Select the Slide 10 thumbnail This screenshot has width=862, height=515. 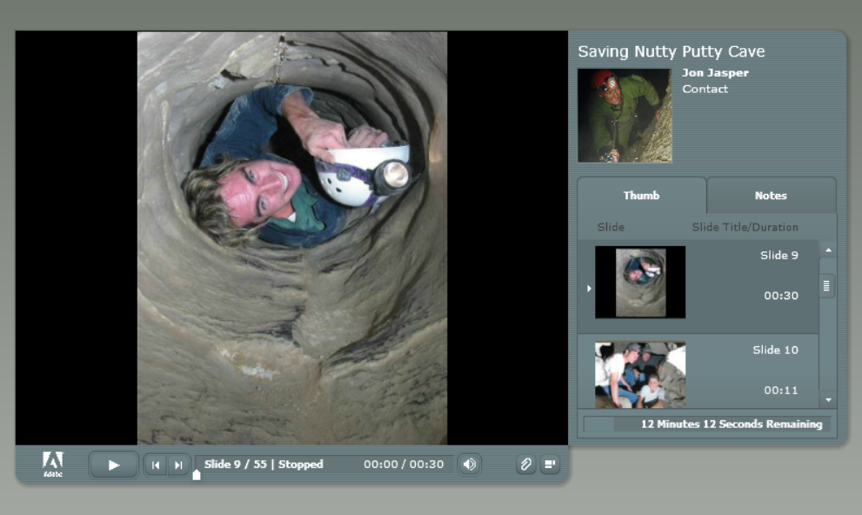coord(640,375)
